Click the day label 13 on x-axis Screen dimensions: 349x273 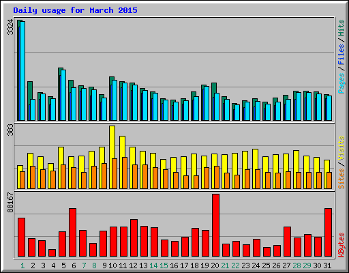(143, 265)
